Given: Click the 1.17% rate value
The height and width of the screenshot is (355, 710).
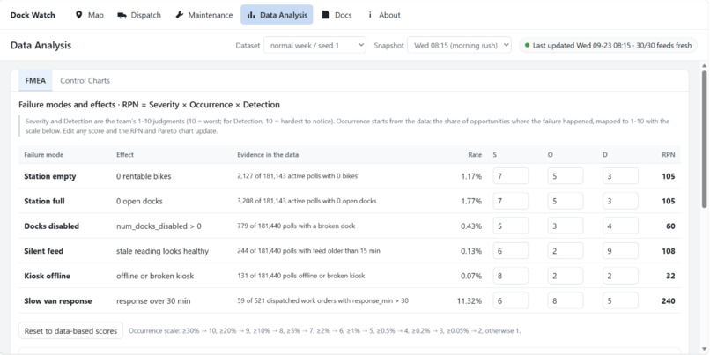Looking at the screenshot, I should click(x=471, y=176).
